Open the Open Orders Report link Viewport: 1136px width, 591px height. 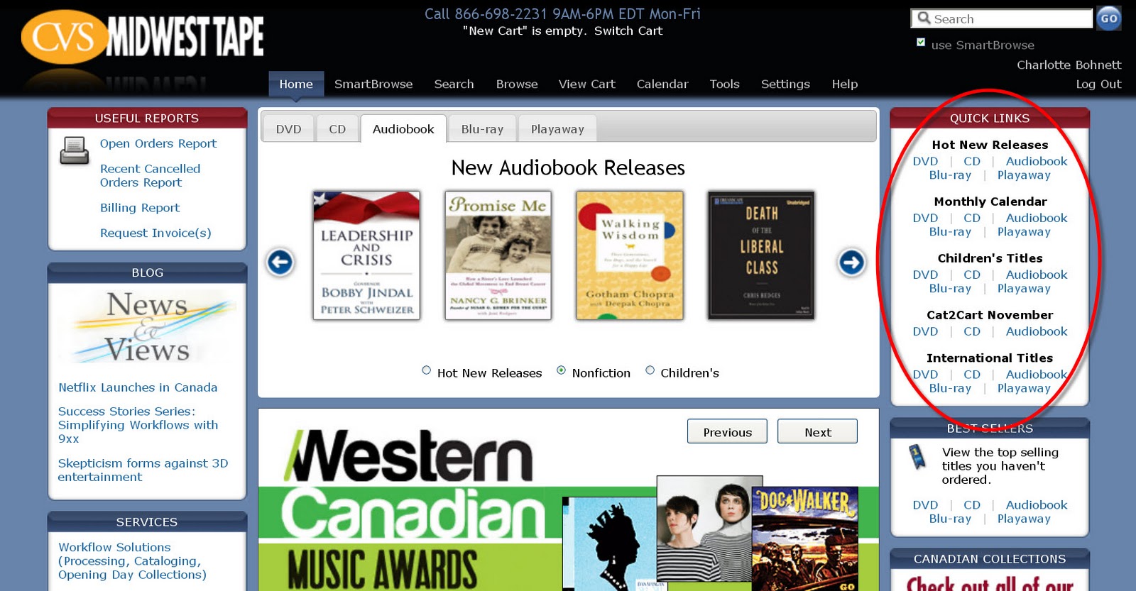click(x=158, y=143)
